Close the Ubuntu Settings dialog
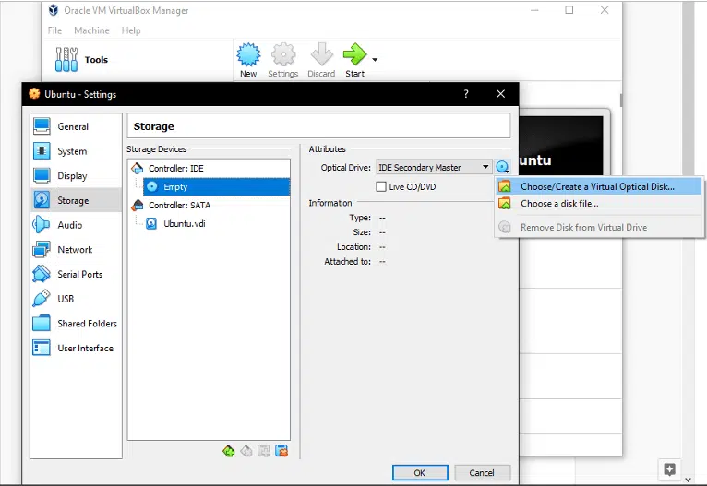Image resolution: width=707 pixels, height=486 pixels. pos(500,94)
